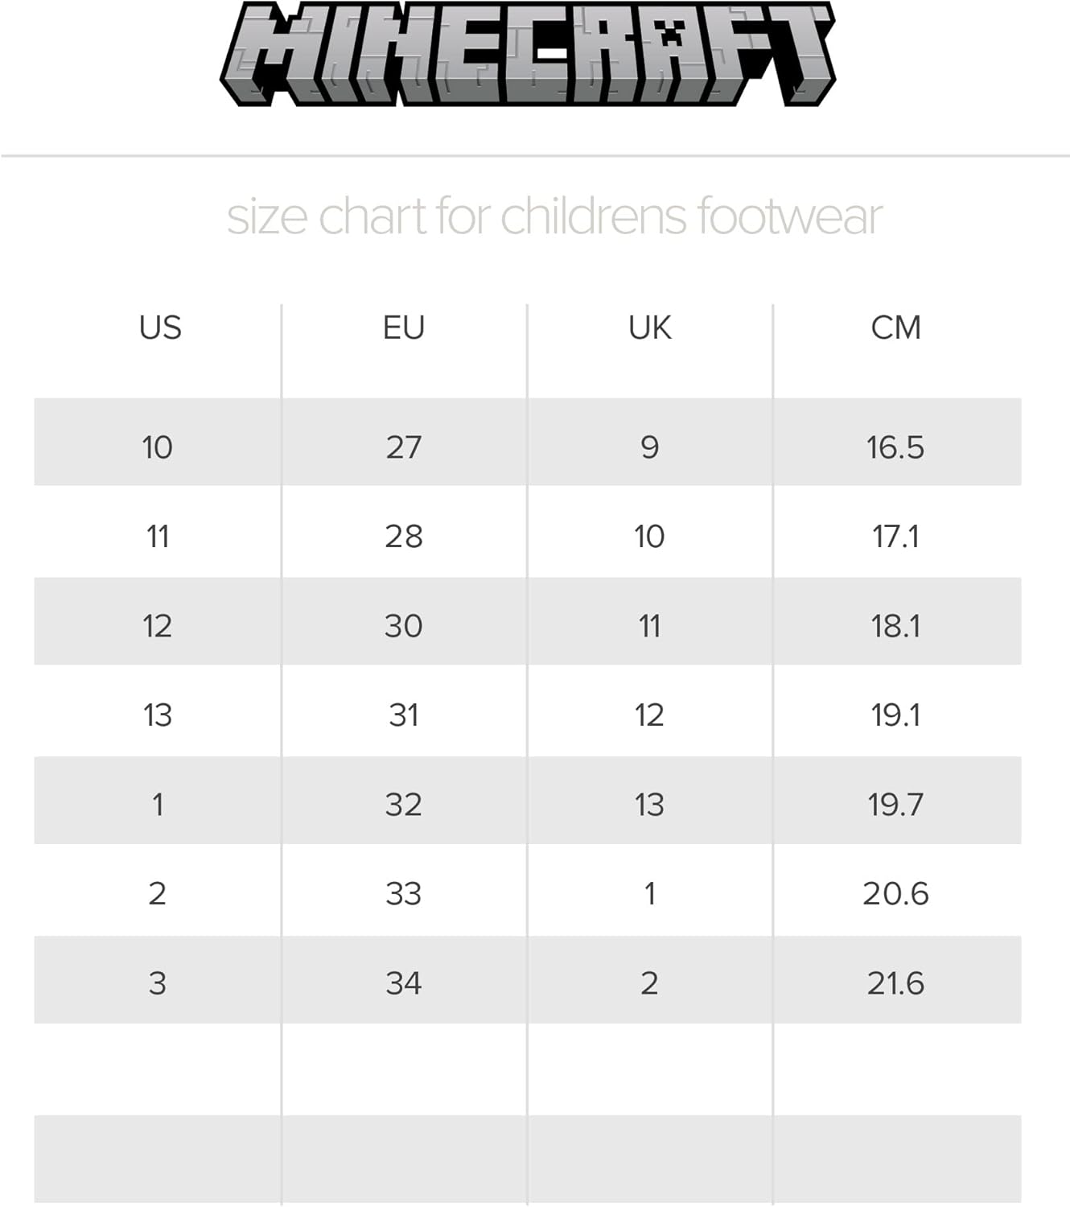The image size is (1070, 1207).
Task: Click EU size 28 cell
Action: (x=404, y=536)
